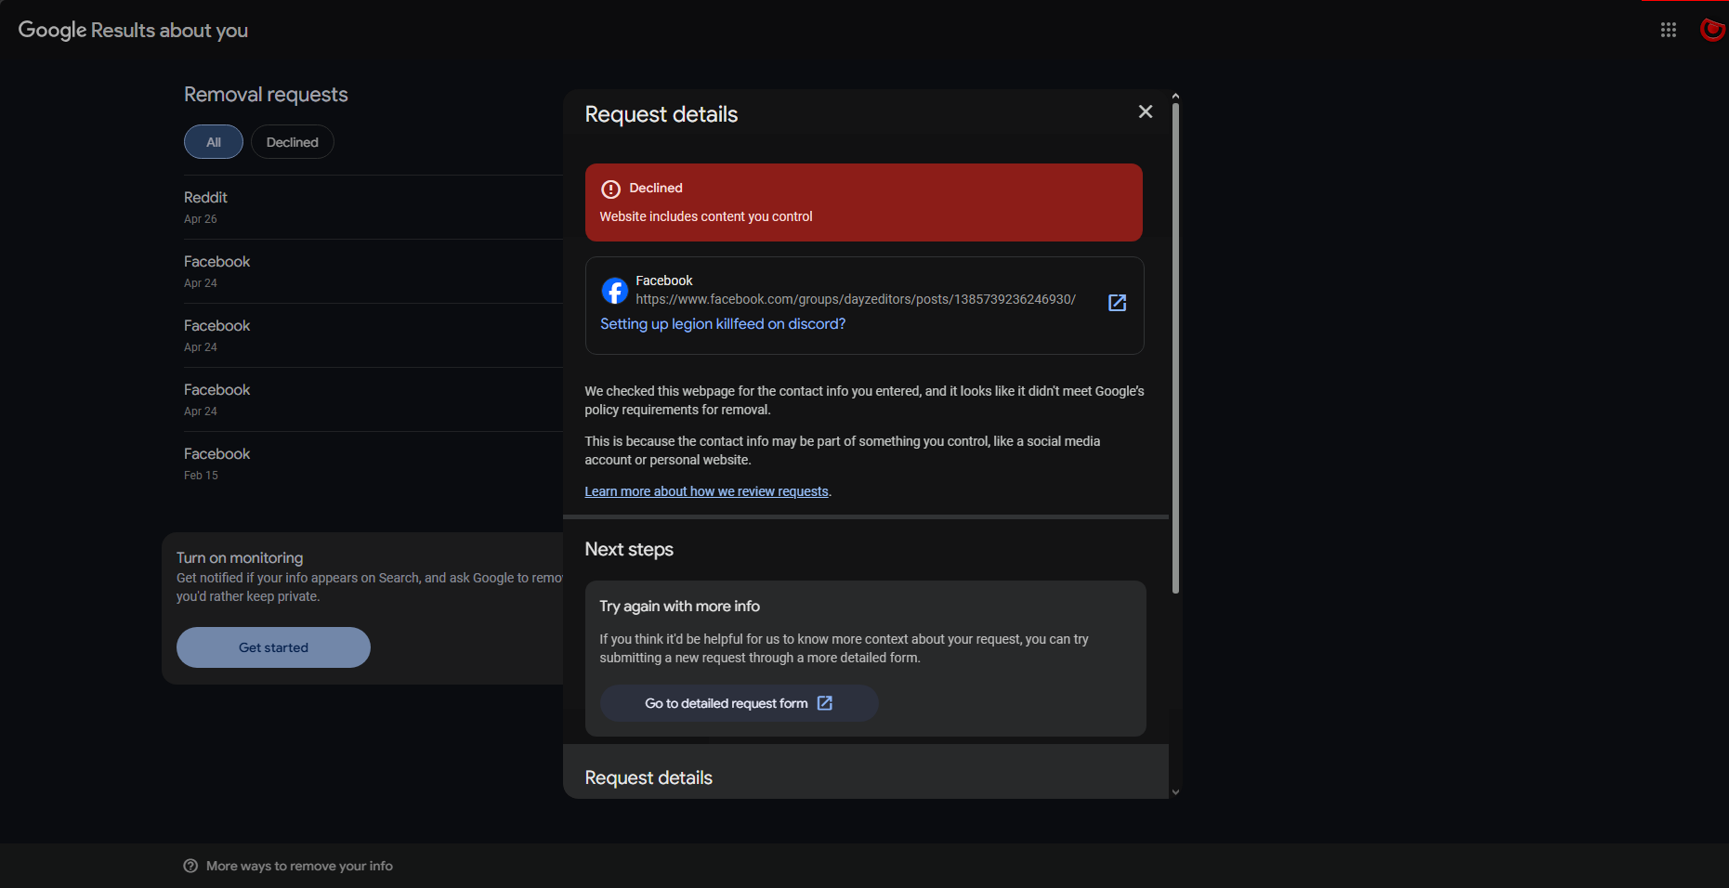
Task: Click Get started for monitoring
Action: click(273, 647)
